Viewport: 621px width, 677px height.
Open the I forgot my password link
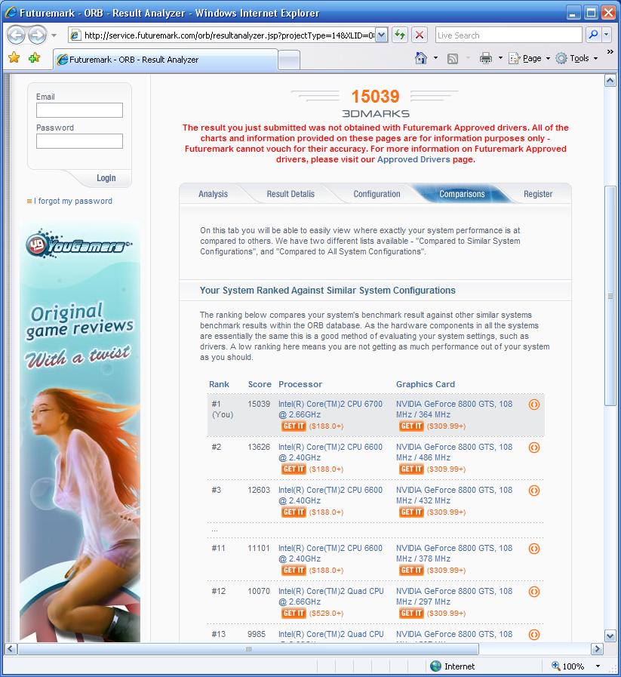pos(73,201)
